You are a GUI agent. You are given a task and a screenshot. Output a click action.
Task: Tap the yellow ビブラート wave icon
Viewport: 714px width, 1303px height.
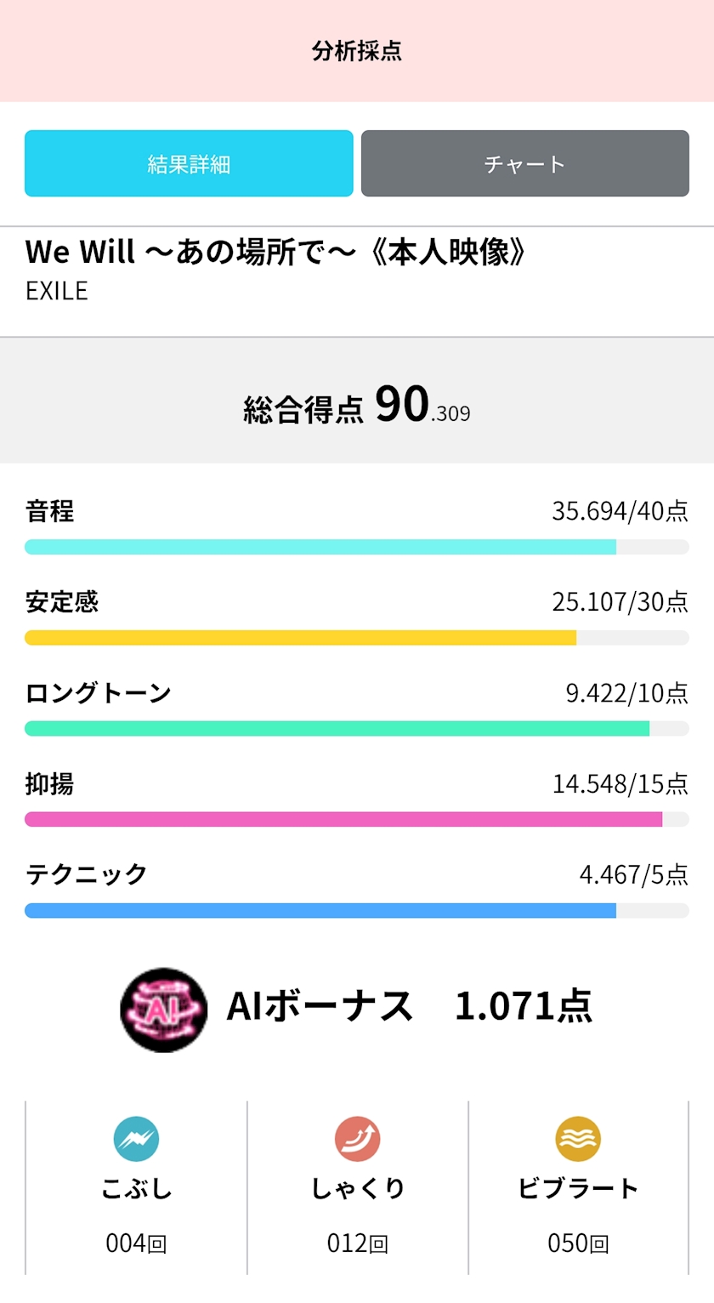click(578, 1139)
